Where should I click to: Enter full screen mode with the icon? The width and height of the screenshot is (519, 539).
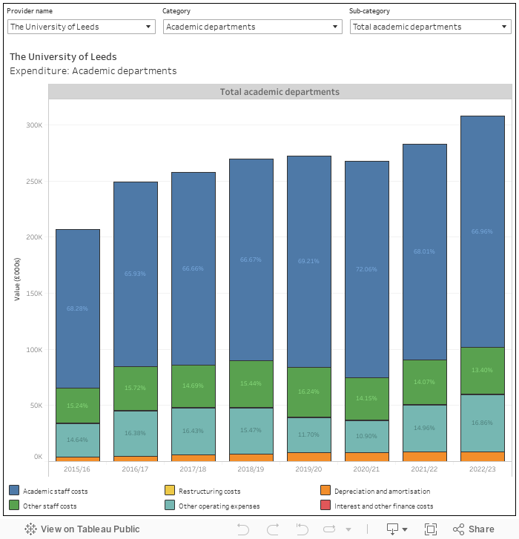point(431,529)
